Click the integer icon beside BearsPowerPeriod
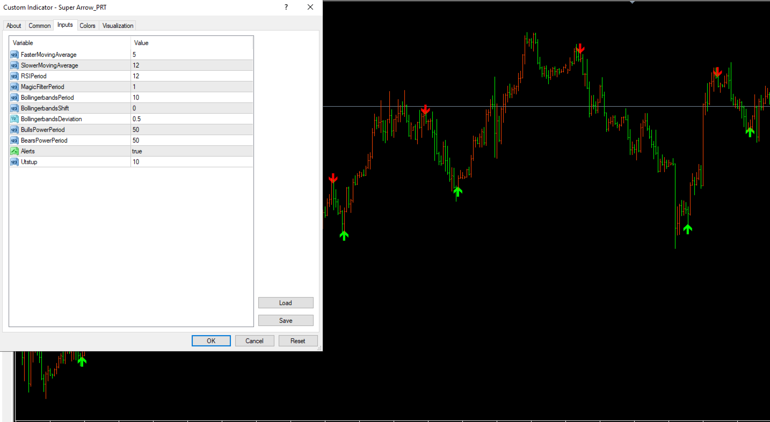This screenshot has height=422, width=770. pyautogui.click(x=14, y=140)
